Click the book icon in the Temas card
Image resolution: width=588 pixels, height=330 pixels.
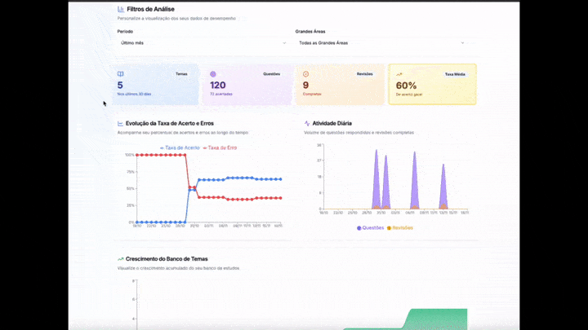coord(121,74)
